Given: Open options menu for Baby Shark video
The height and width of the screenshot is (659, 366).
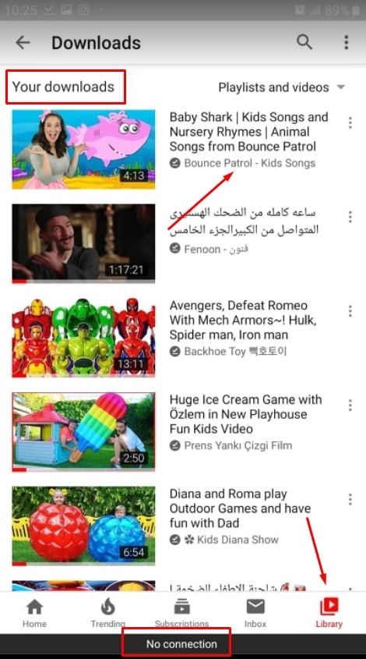Looking at the screenshot, I should pyautogui.click(x=350, y=122).
